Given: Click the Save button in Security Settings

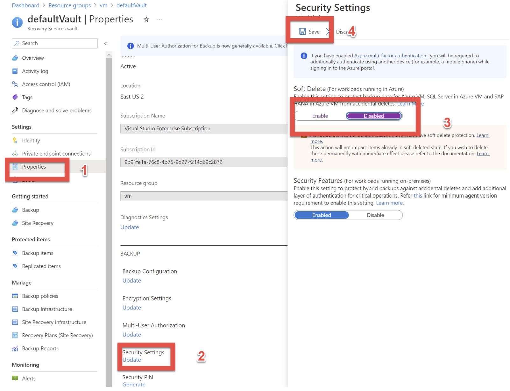Looking at the screenshot, I should (309, 32).
